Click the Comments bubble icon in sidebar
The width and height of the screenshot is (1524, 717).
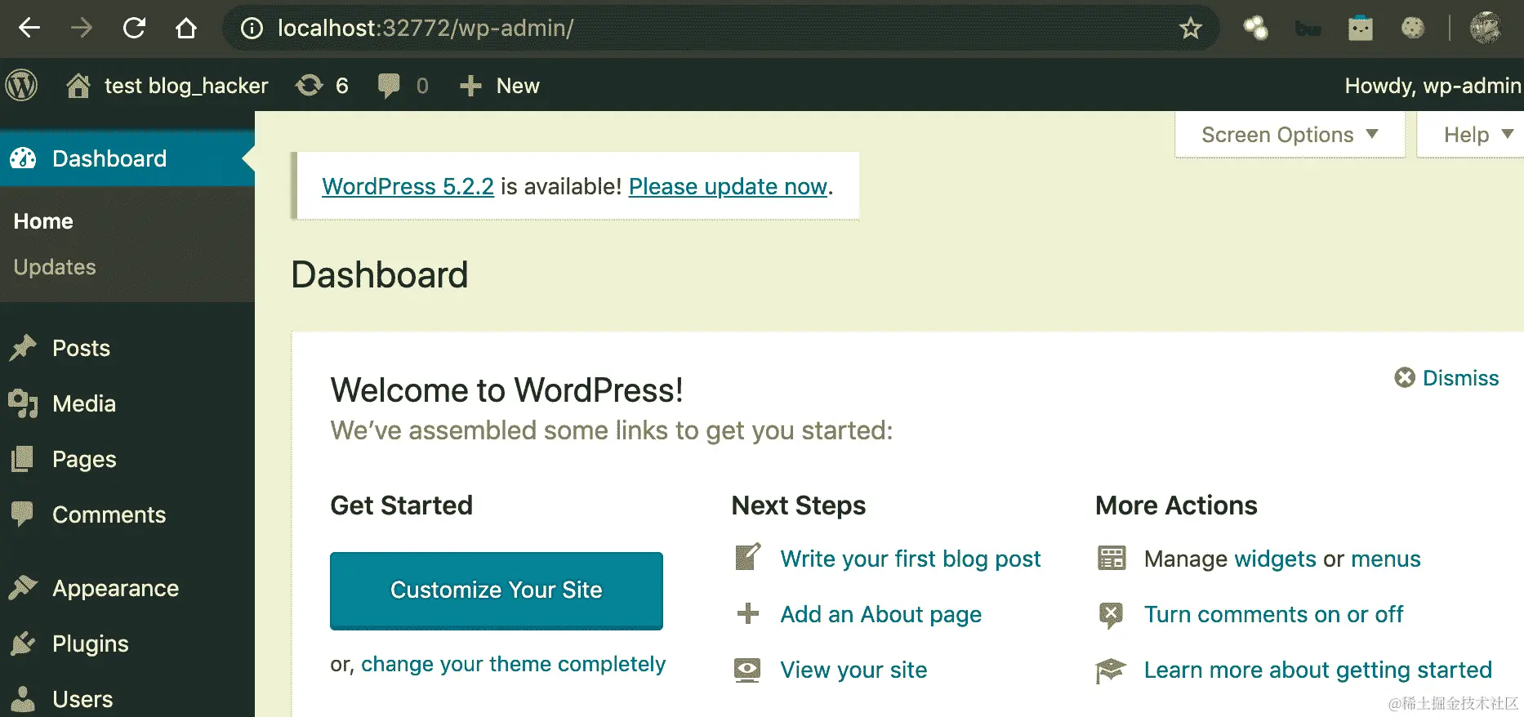pyautogui.click(x=23, y=514)
